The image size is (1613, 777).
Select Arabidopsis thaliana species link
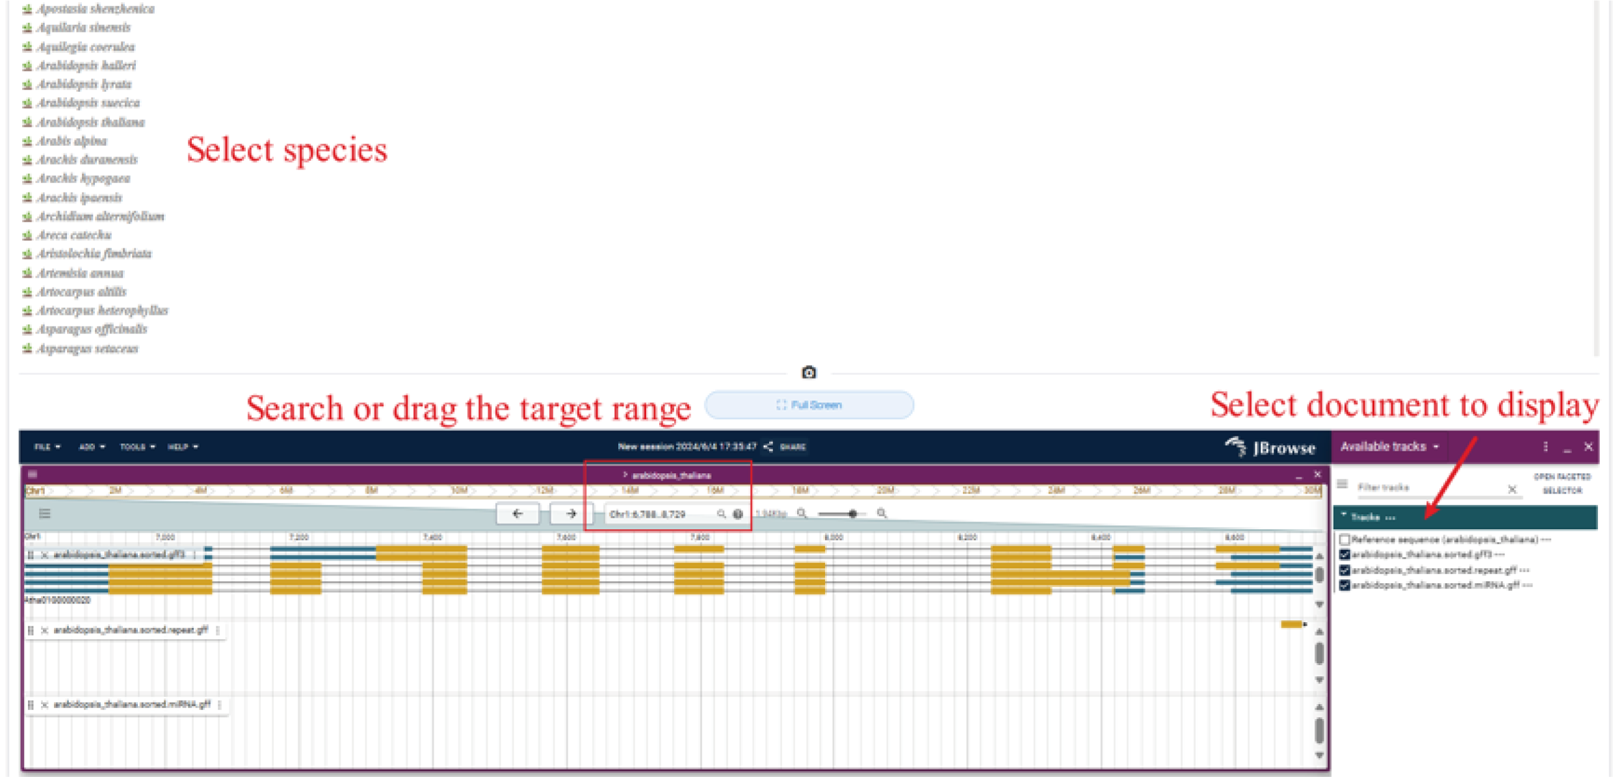[90, 122]
